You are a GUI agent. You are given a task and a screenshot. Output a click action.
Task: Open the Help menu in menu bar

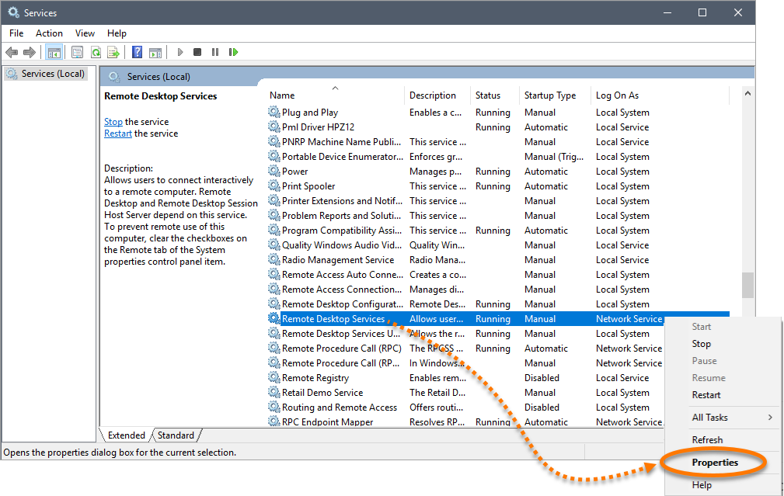click(117, 33)
